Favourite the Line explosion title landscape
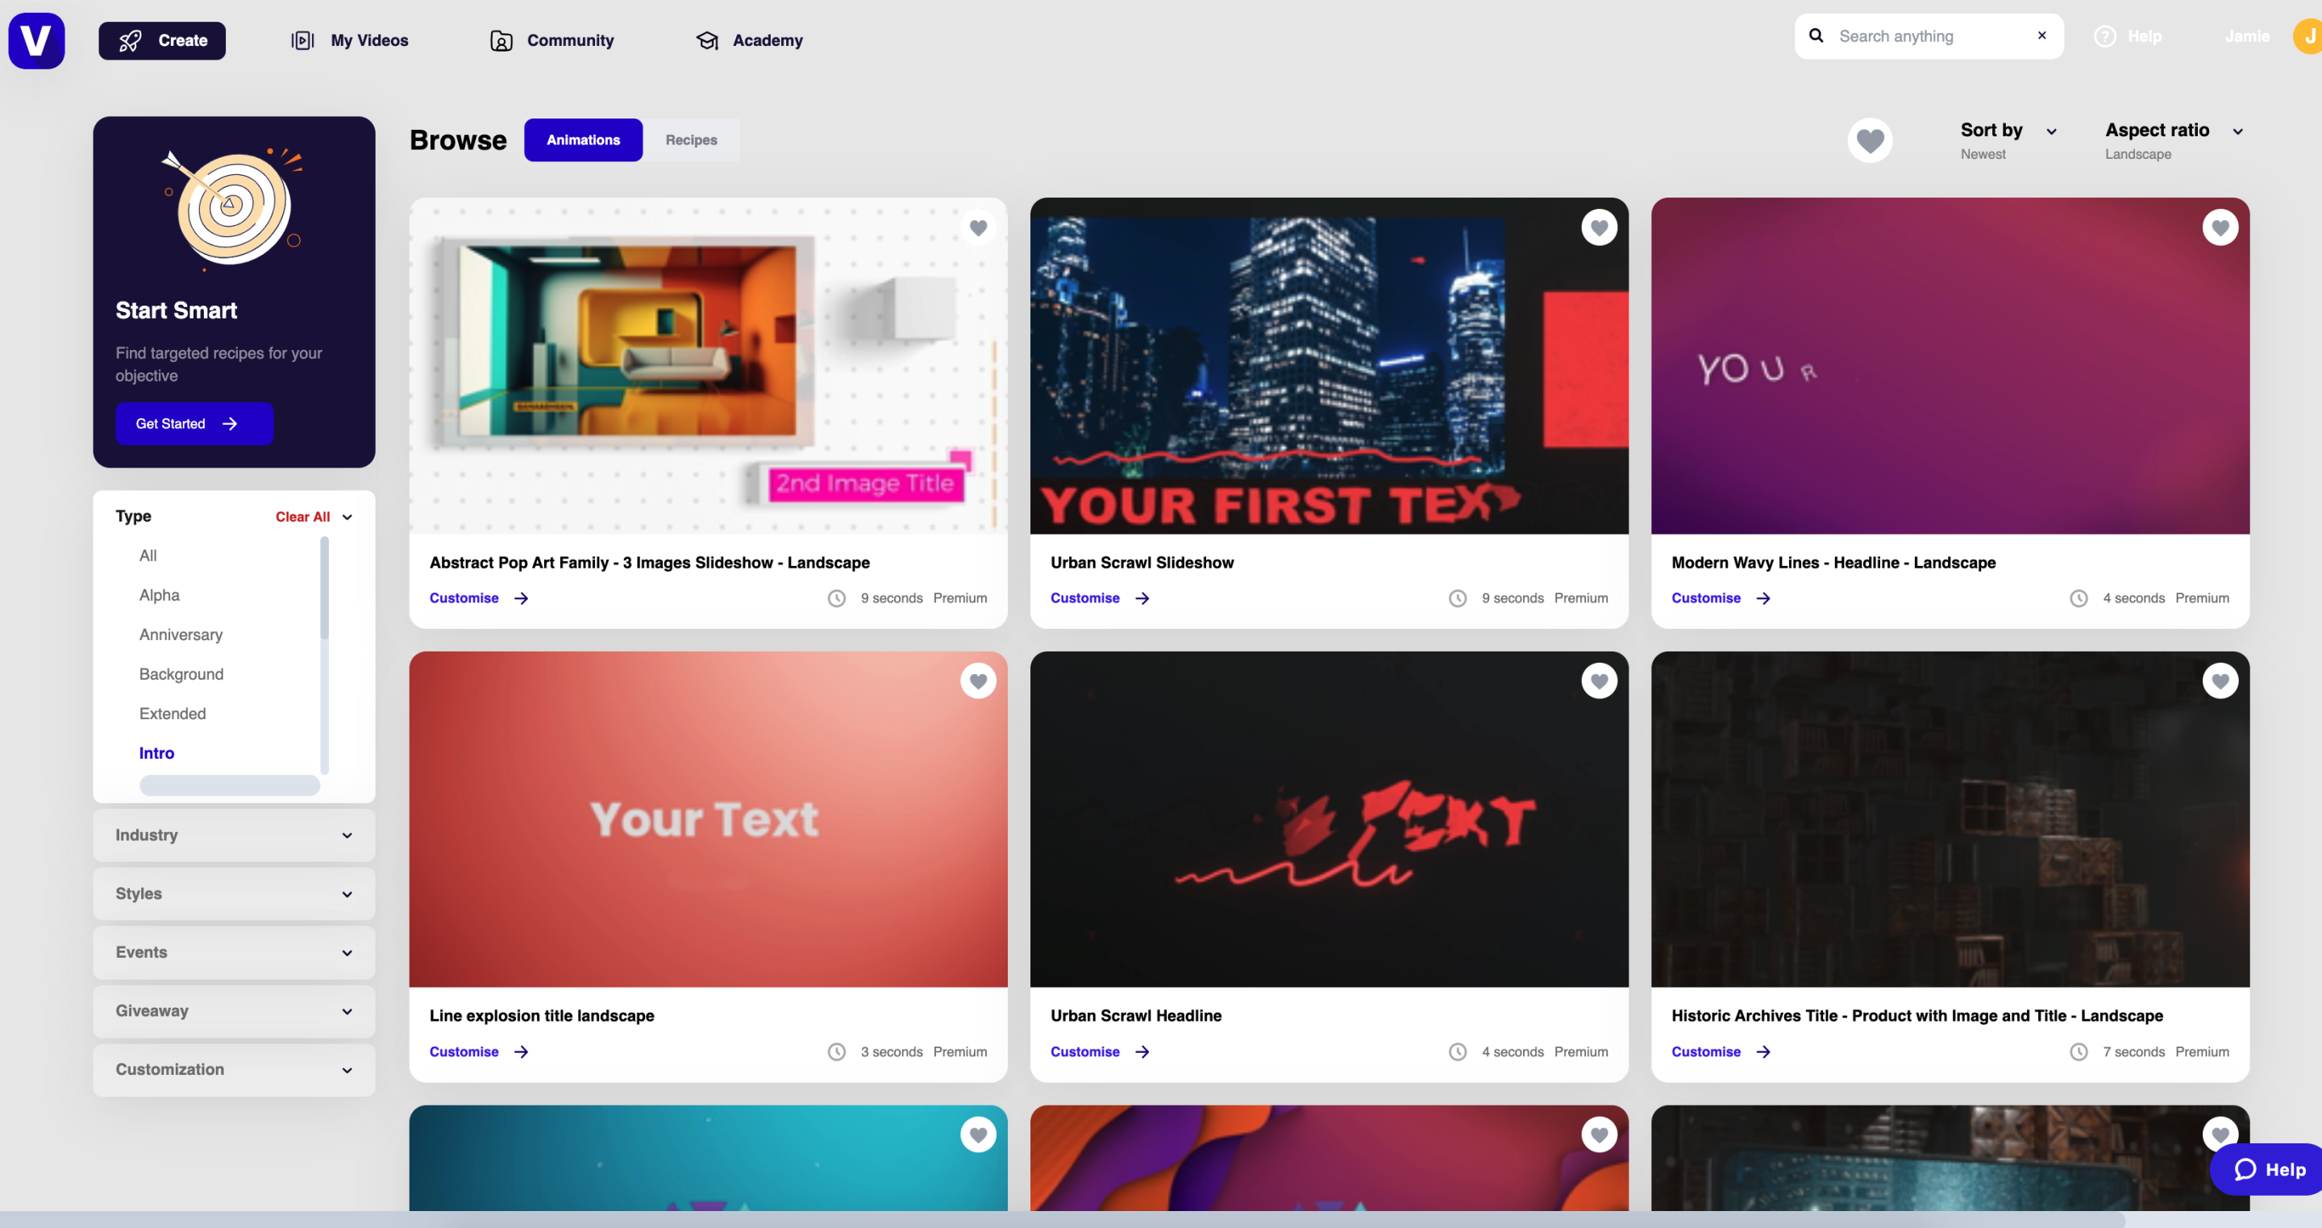Viewport: 2322px width, 1228px height. tap(978, 681)
